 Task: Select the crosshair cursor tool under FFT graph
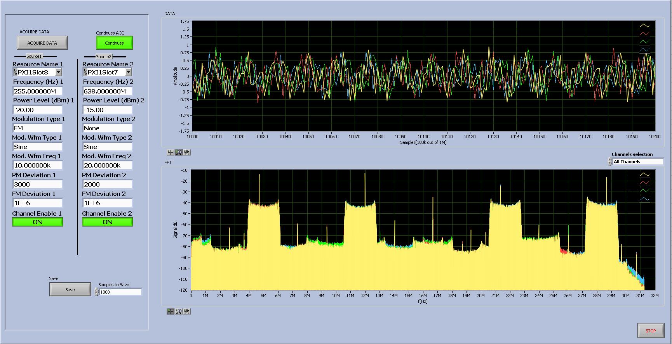171,311
